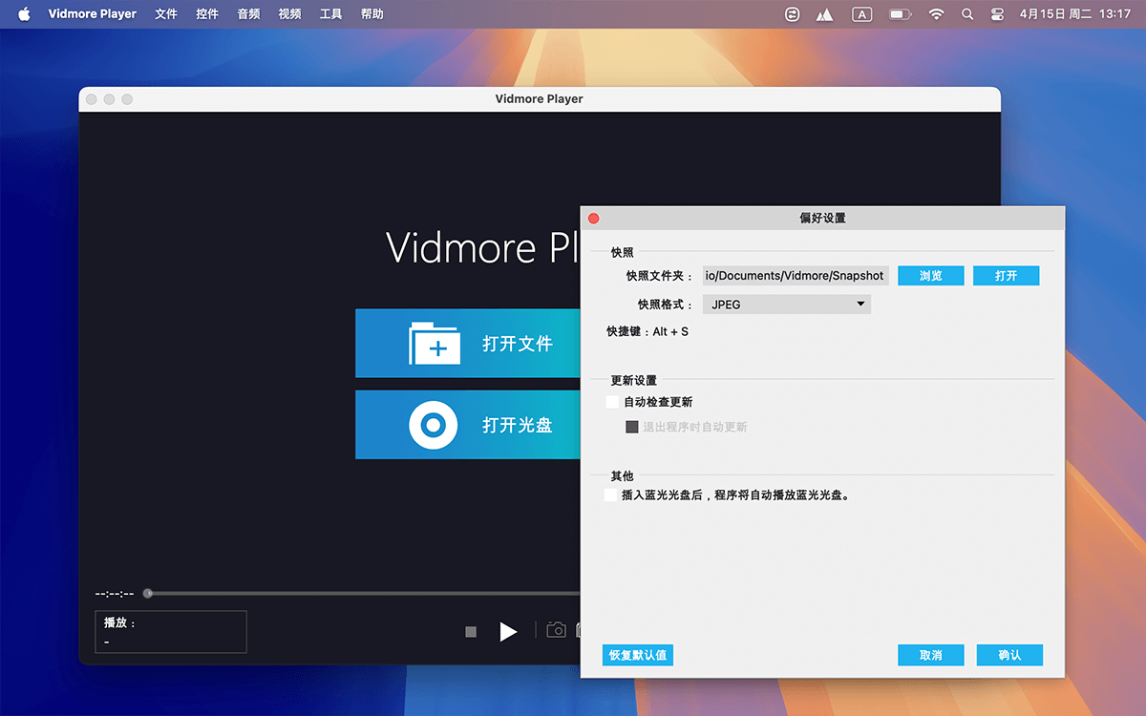The image size is (1146, 716).
Task: Enable the auto-play 蓝光光盘 checkbox
Action: pos(610,495)
